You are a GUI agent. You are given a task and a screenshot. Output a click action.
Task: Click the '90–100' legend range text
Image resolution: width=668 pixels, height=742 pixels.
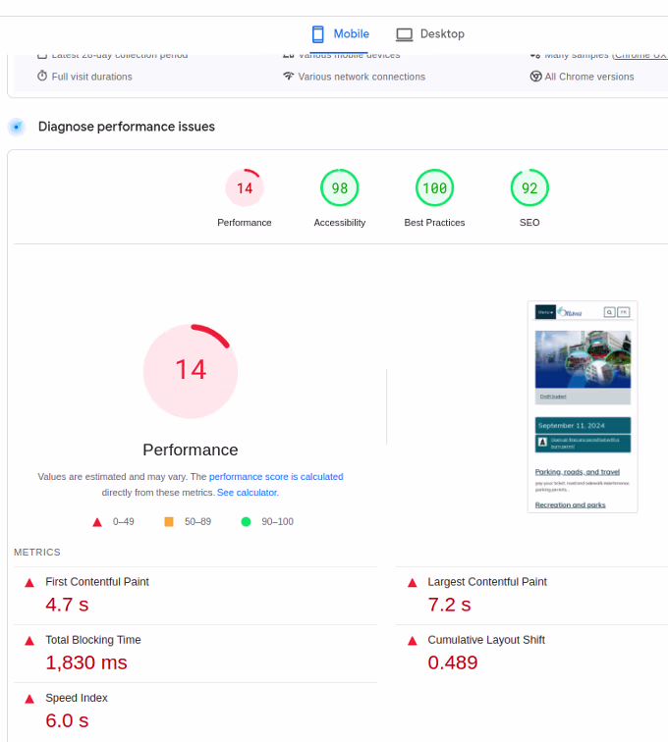pos(278,522)
